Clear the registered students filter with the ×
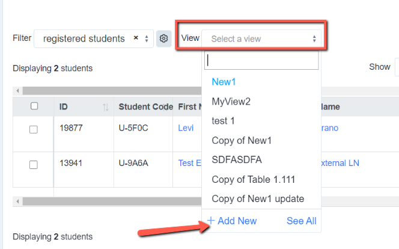 coord(136,38)
